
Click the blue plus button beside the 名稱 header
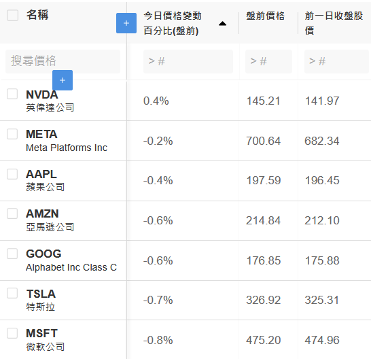[126, 23]
